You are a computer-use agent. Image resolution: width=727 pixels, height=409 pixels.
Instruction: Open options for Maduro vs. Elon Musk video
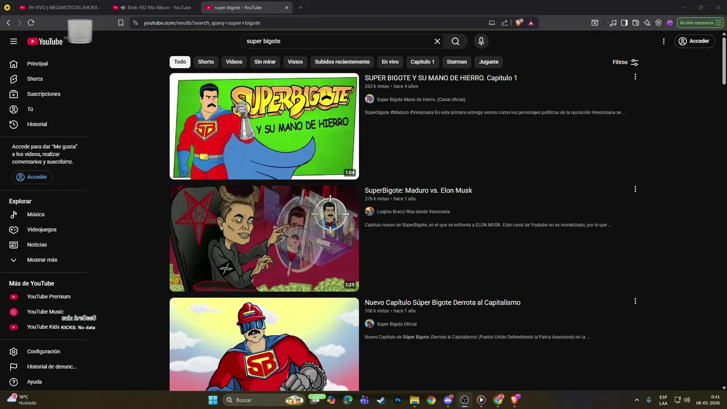point(635,189)
